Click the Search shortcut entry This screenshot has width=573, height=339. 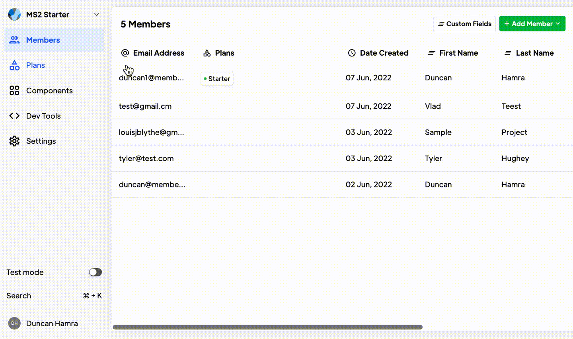pyautogui.click(x=19, y=295)
